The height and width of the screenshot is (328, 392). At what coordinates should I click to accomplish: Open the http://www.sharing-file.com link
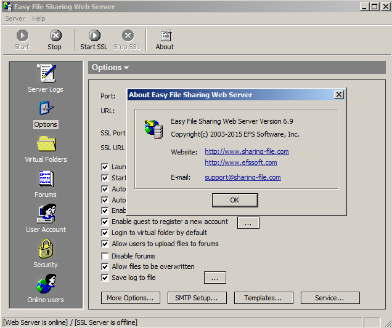[x=247, y=151]
